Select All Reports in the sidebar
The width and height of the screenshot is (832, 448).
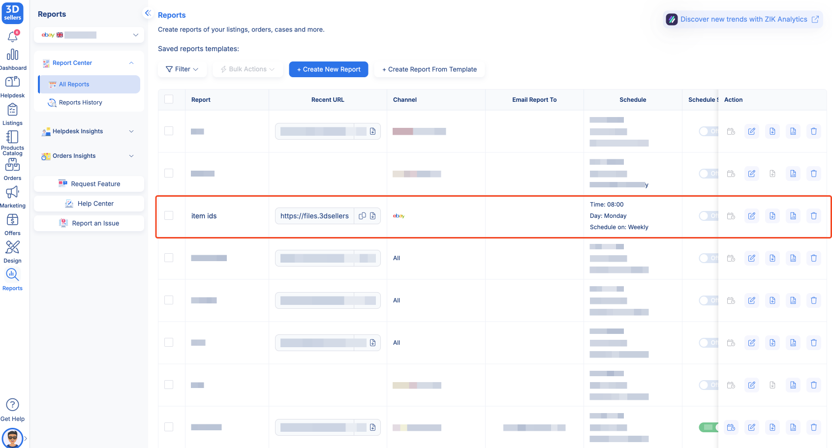(x=74, y=84)
